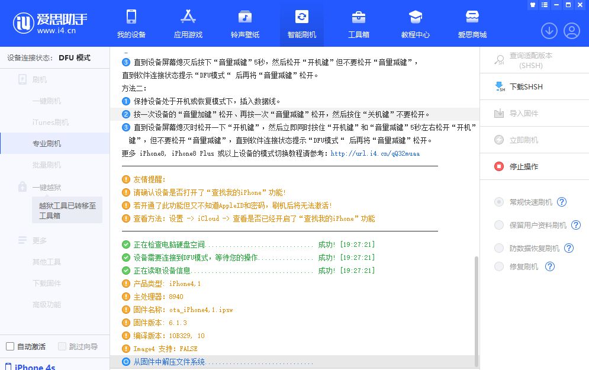
Task: Toggle 跳过向导 skip wizard checkbox
Action: click(62, 346)
